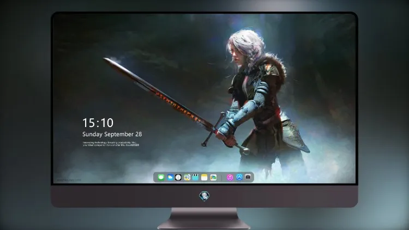
Task: Open the blue App Store icon
Action: click(239, 177)
